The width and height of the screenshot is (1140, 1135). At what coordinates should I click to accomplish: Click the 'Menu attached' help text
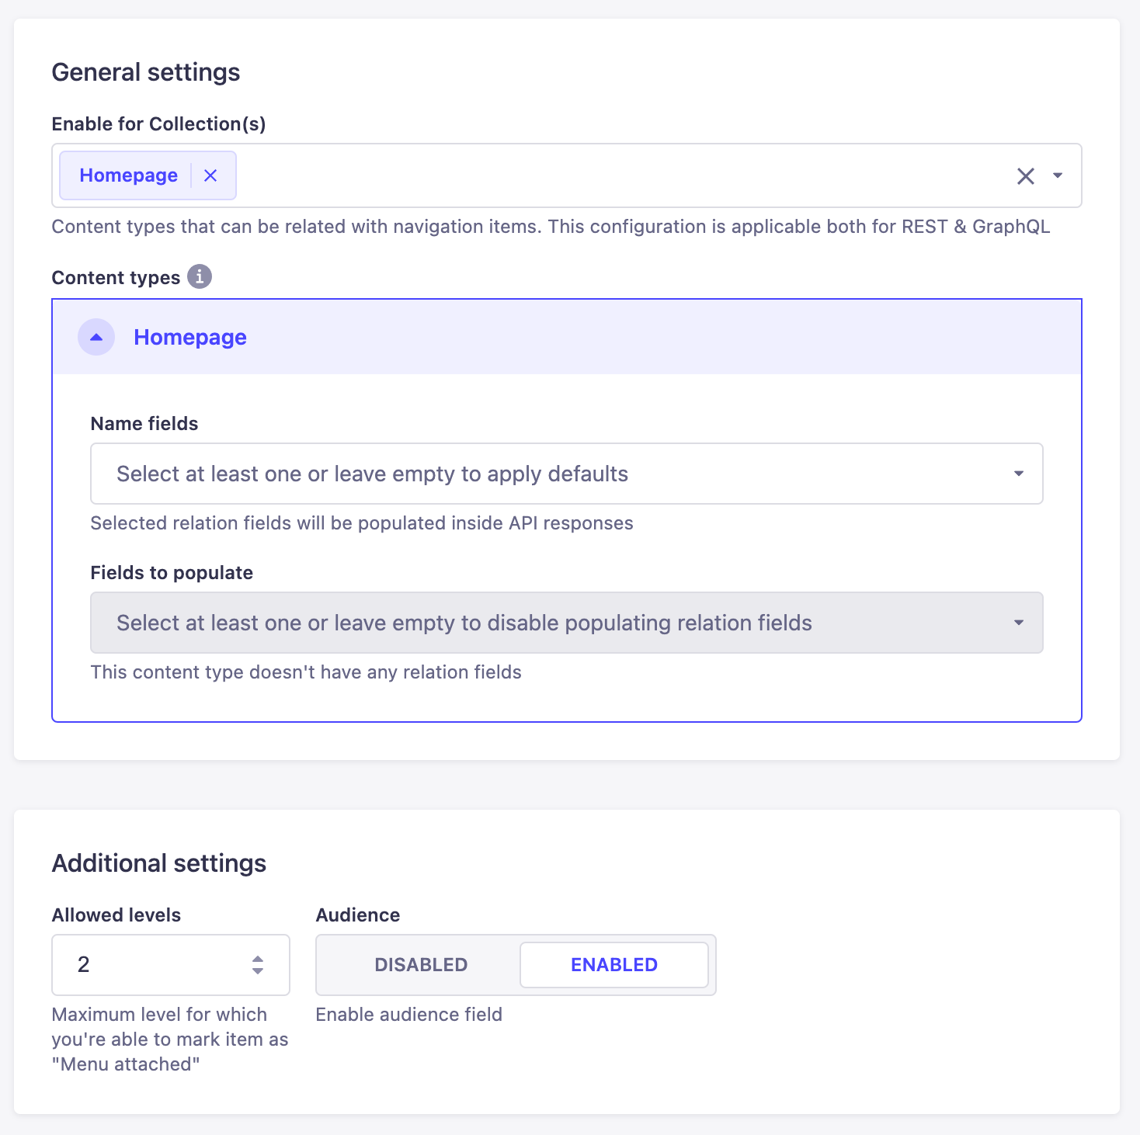tap(170, 1040)
